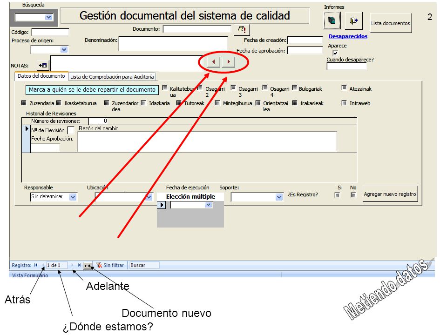Open the Elección múltiple dropdown
The height and width of the screenshot is (335, 447).
[x=209, y=205]
